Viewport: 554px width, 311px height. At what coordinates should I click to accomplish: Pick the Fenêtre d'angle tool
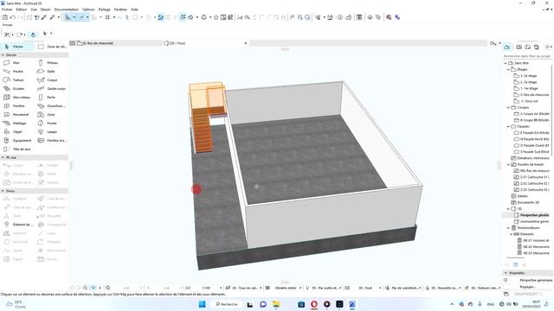point(52,140)
